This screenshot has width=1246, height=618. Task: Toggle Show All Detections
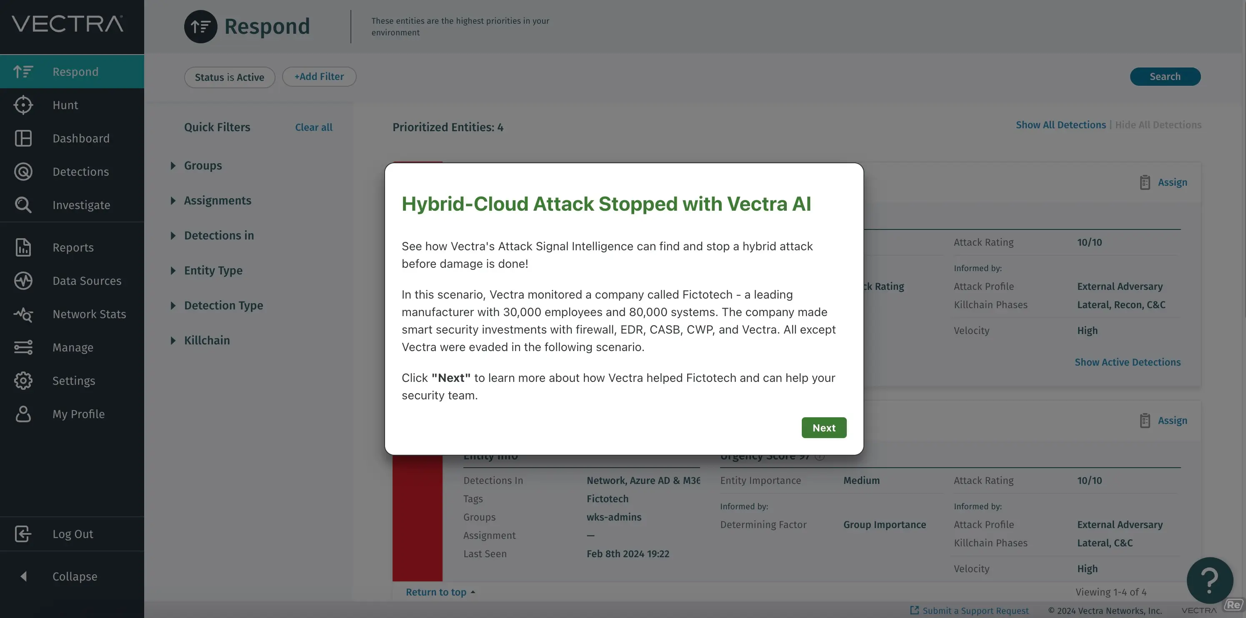coord(1060,124)
